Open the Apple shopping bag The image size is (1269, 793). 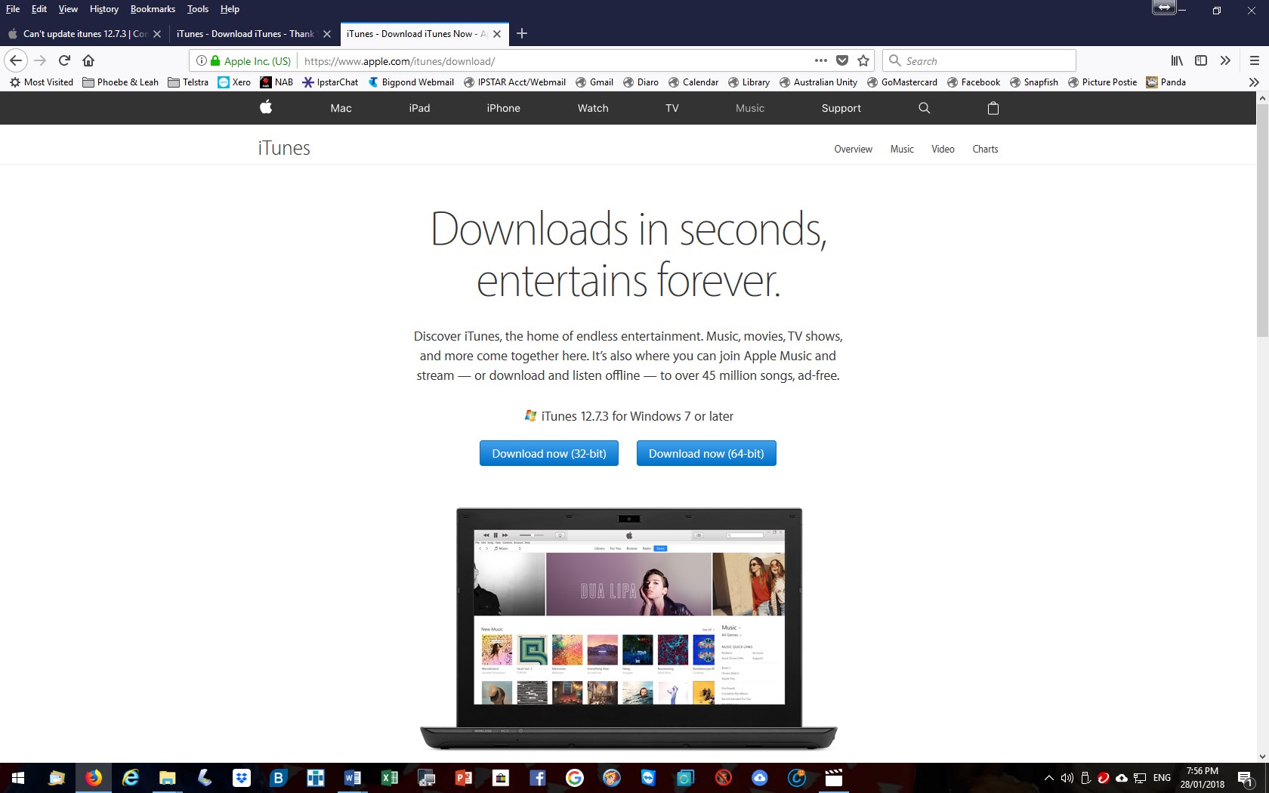tap(993, 108)
